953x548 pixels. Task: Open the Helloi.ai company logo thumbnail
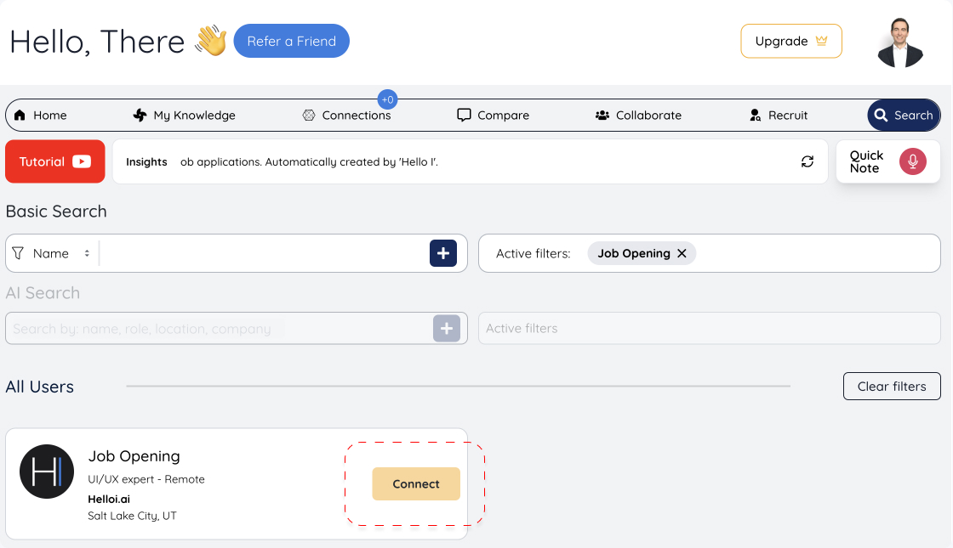pos(47,471)
